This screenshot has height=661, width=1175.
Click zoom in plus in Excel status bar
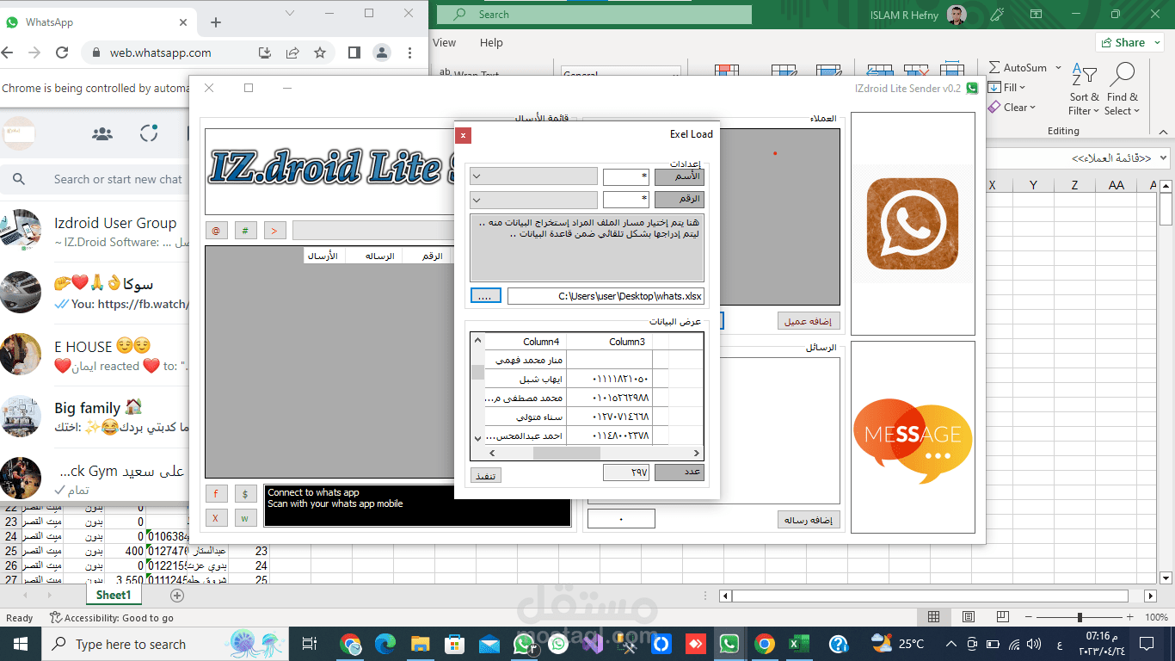[1131, 617]
